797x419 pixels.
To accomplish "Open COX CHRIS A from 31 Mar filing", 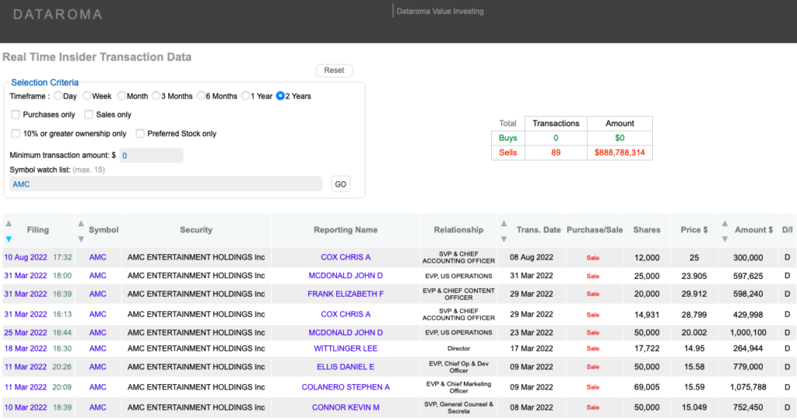I will pos(346,314).
